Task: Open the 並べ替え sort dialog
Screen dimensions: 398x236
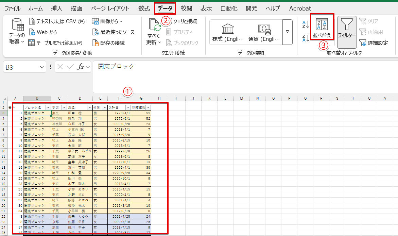Action: (x=322, y=28)
